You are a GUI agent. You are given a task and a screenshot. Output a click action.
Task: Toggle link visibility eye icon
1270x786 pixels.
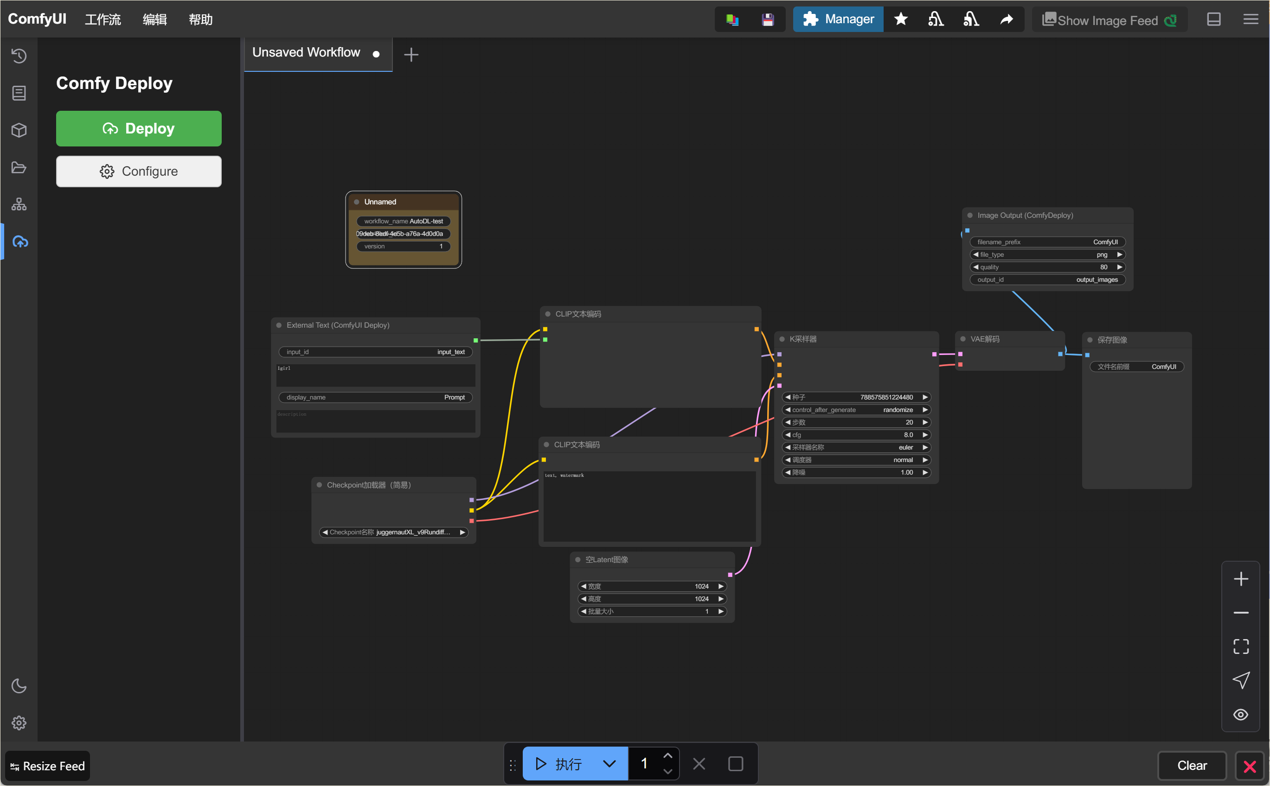tap(1240, 714)
